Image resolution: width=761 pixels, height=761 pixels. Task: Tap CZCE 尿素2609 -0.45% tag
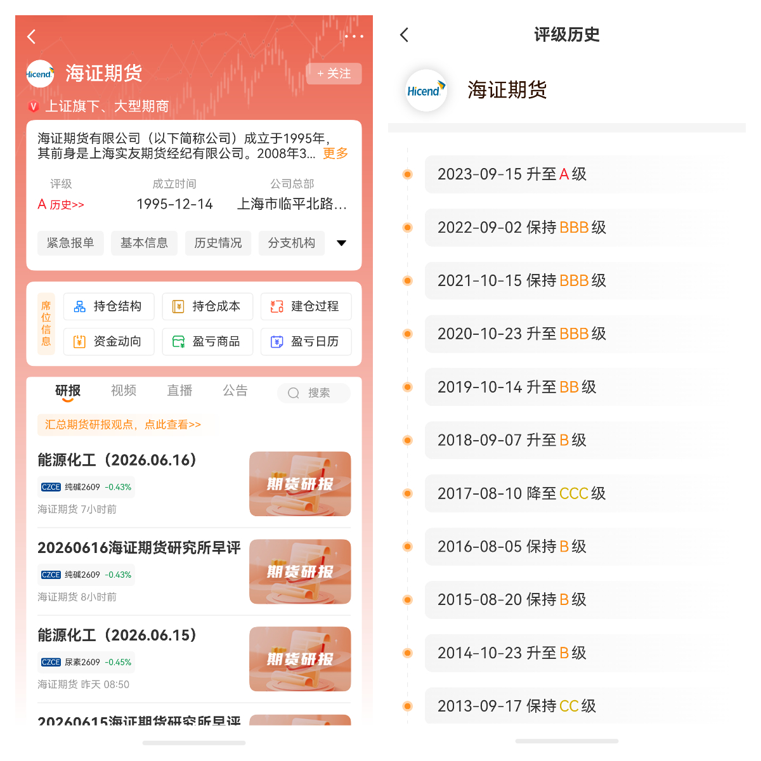[86, 662]
